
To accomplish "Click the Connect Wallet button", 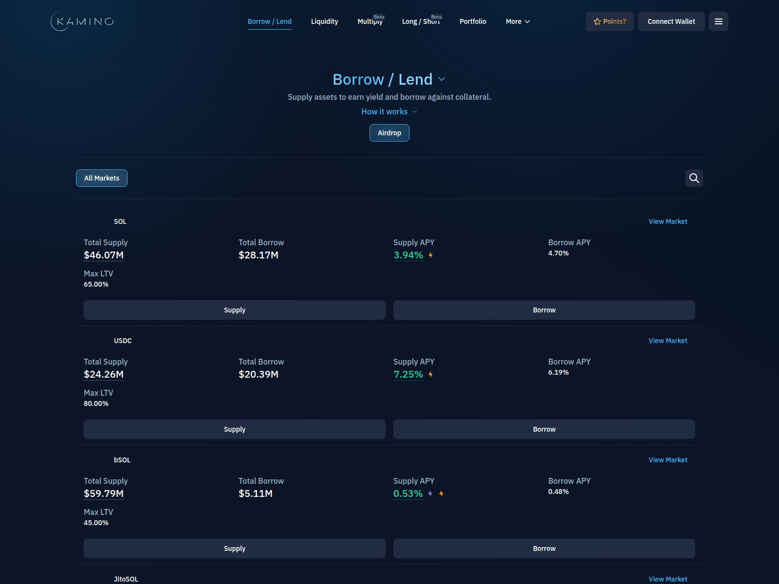I will click(671, 21).
